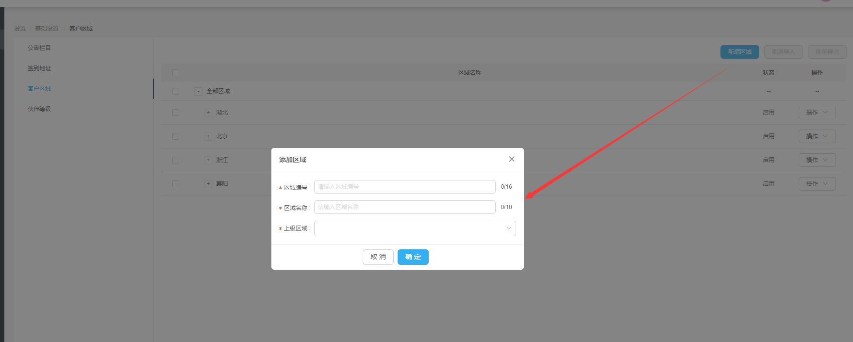Expand the 湖北 tree row

(208, 113)
